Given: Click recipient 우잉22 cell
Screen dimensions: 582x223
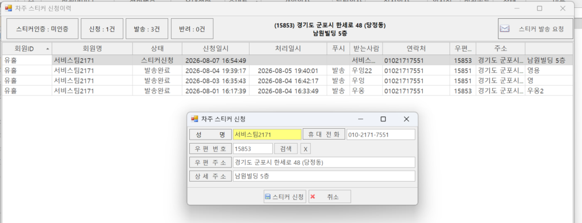Looking at the screenshot, I should pos(366,70).
